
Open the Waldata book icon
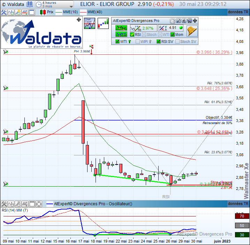[x=30, y=4]
